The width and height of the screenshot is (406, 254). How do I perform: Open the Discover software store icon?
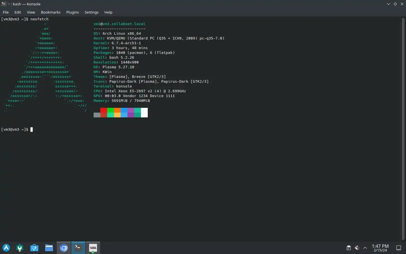pyautogui.click(x=34, y=248)
